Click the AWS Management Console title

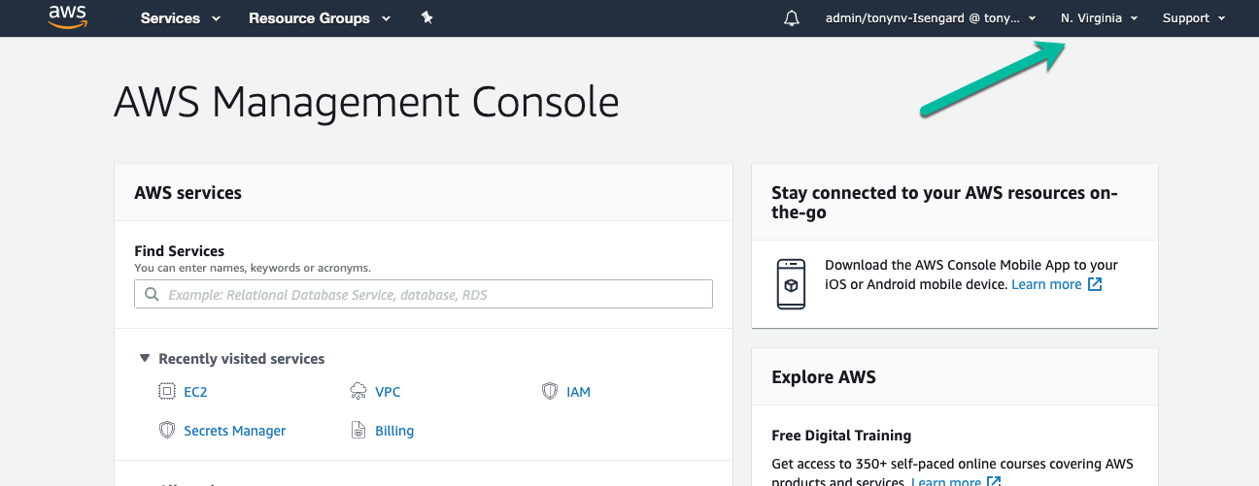[x=366, y=102]
